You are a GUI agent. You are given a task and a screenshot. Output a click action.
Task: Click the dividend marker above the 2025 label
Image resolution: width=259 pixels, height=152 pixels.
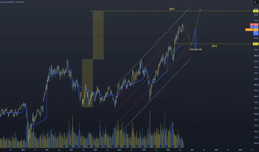(143, 146)
